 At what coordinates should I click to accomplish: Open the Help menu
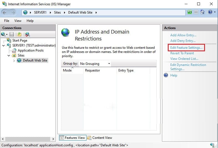click(x=30, y=21)
